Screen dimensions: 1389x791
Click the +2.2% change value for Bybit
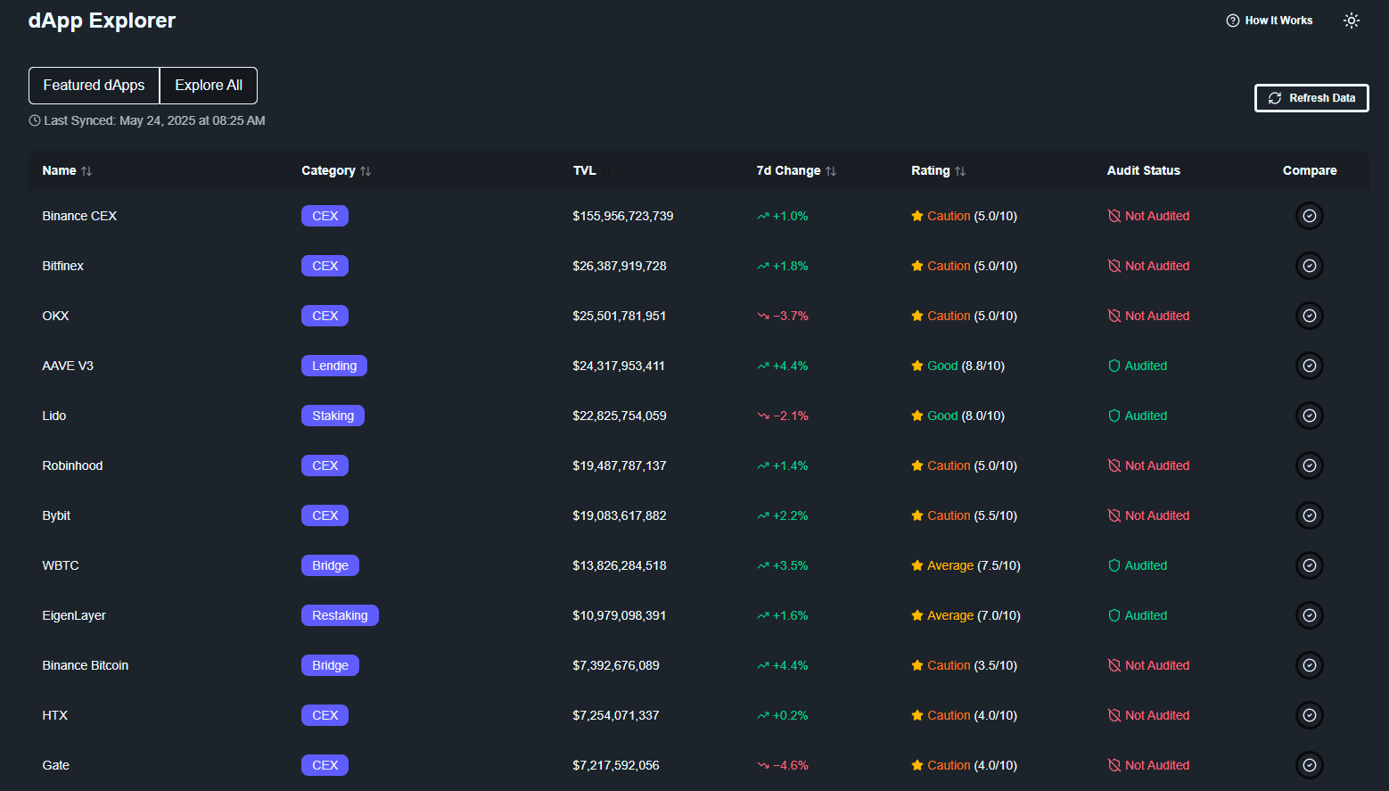790,515
